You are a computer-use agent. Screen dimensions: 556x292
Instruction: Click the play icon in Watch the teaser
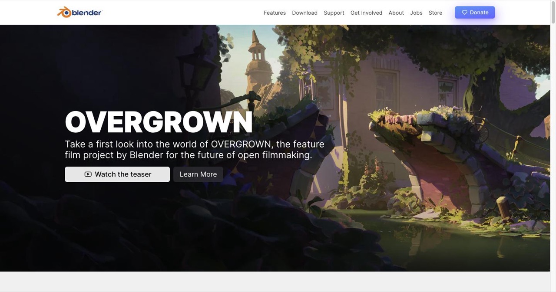[88, 174]
